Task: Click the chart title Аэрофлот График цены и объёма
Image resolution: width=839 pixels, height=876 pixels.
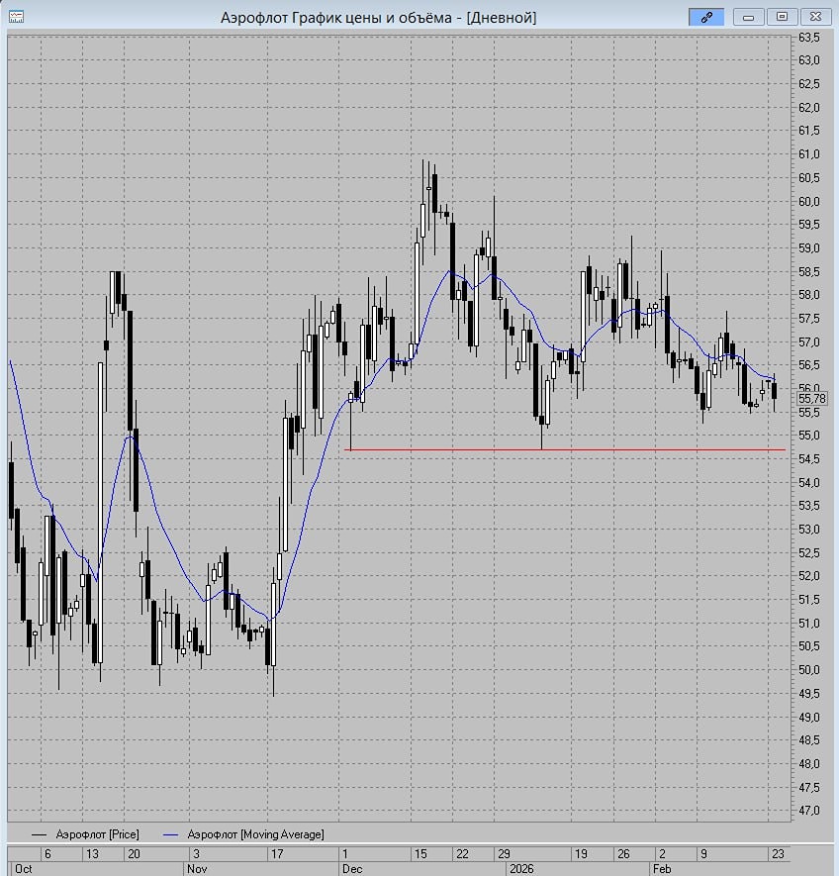Action: 336,18
